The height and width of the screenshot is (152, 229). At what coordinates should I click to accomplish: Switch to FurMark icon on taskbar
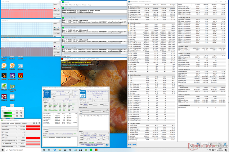coord(96,150)
